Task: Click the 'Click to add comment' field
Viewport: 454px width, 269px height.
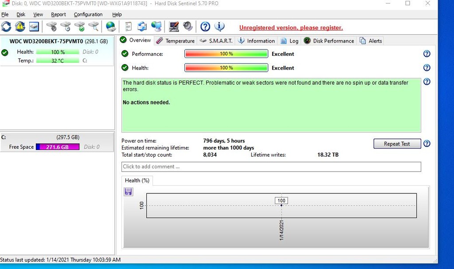Action: click(271, 167)
